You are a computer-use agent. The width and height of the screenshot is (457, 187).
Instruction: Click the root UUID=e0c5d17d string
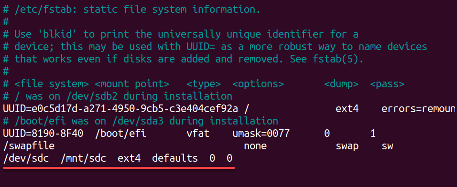pyautogui.click(x=120, y=109)
